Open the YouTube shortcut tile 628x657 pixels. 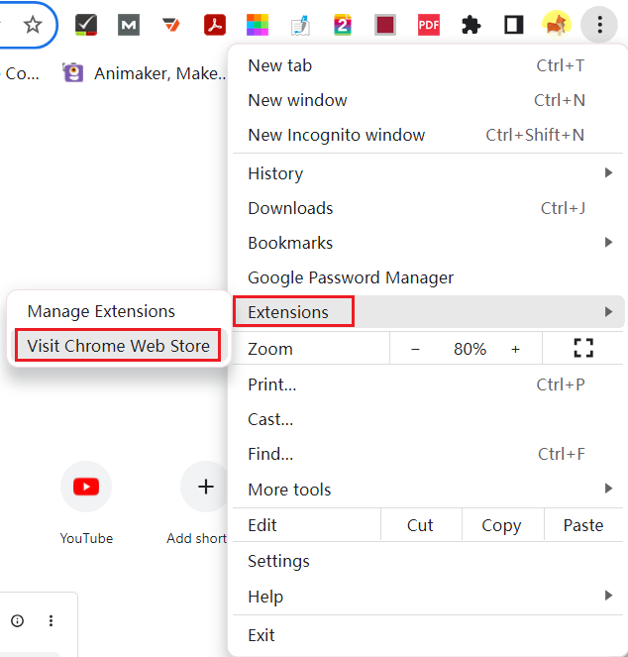coord(86,487)
